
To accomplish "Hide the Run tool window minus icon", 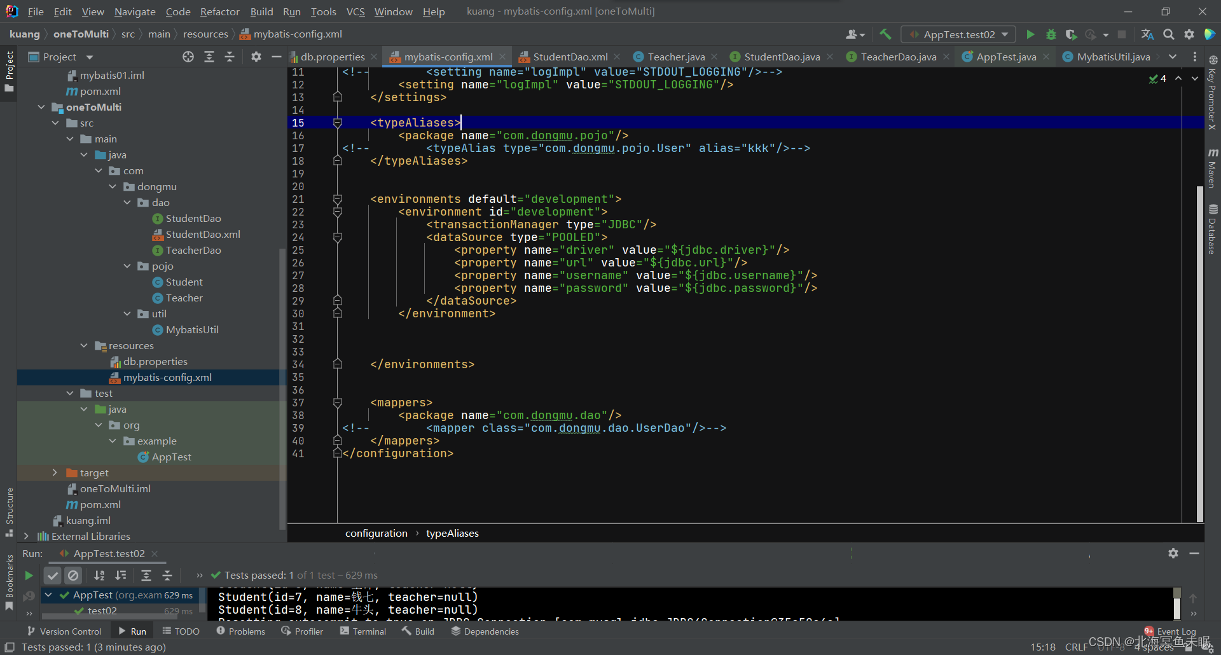I will (x=1194, y=553).
